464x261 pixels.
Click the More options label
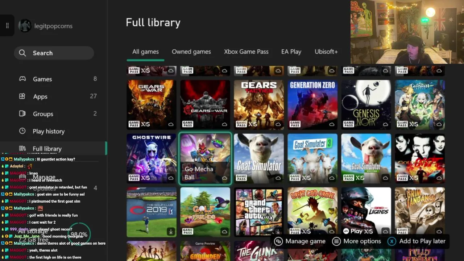362,241
